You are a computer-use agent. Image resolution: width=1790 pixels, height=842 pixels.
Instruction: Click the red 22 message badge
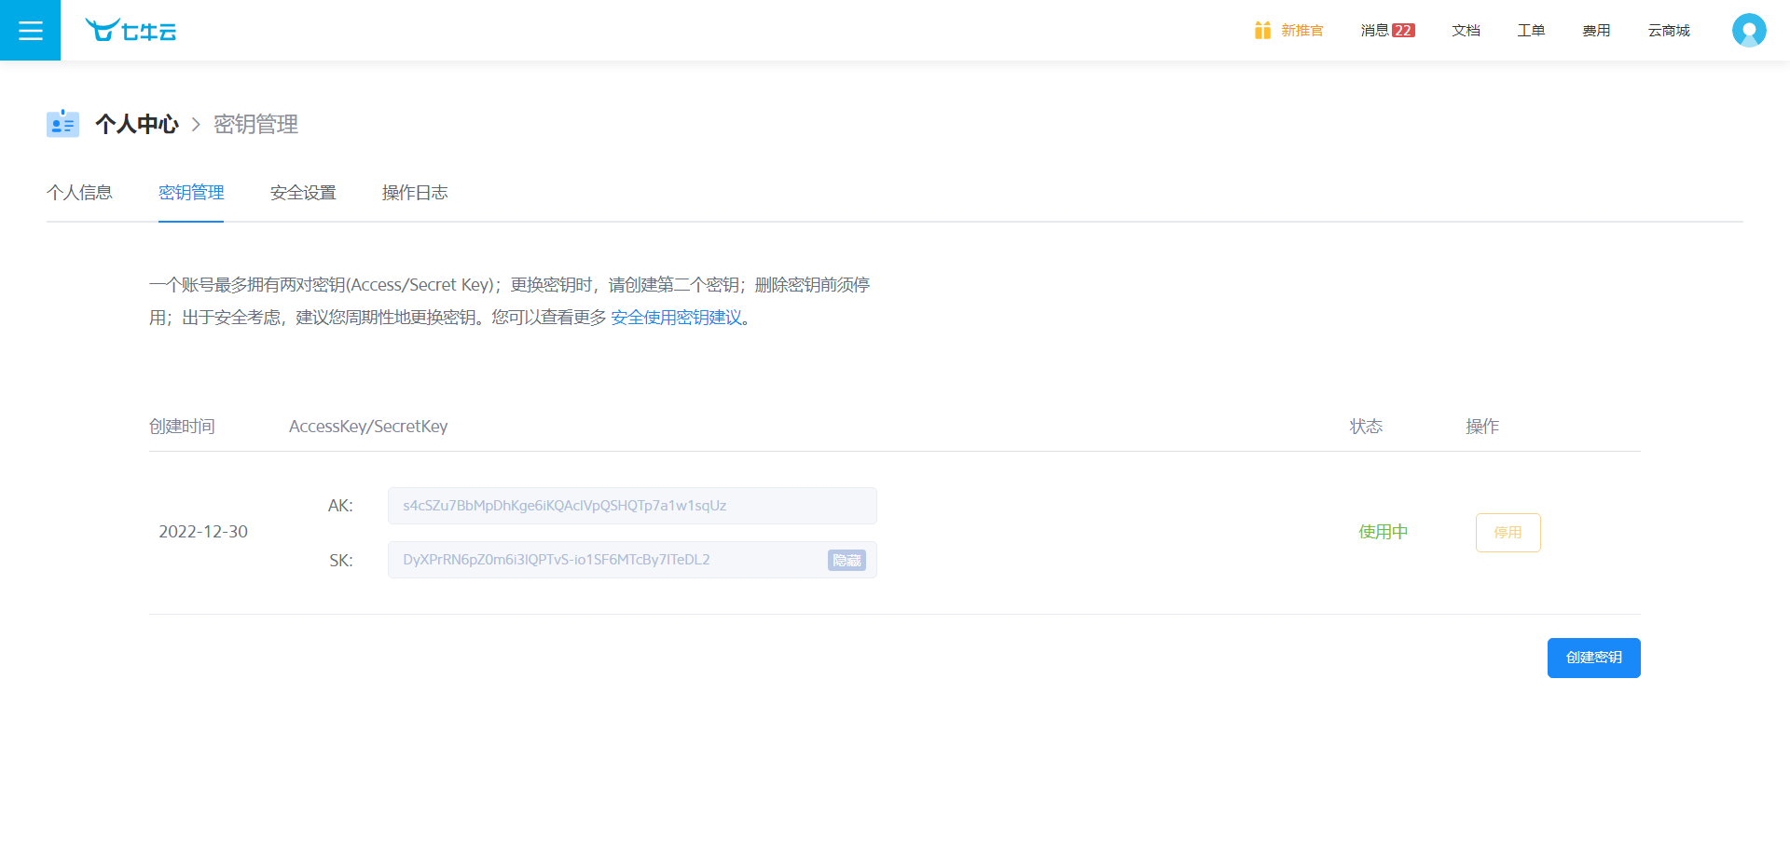(x=1403, y=31)
